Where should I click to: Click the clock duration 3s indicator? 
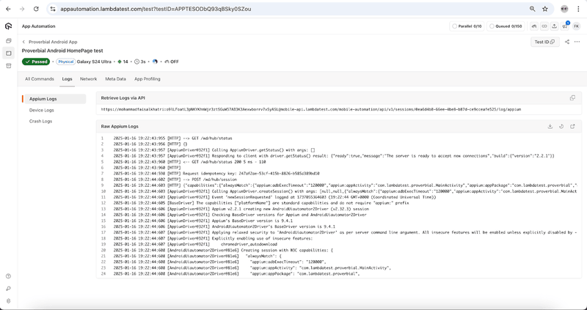pyautogui.click(x=140, y=62)
